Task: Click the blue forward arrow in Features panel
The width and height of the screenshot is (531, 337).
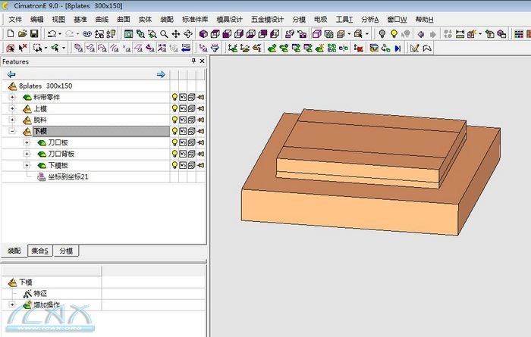Action: coord(161,74)
